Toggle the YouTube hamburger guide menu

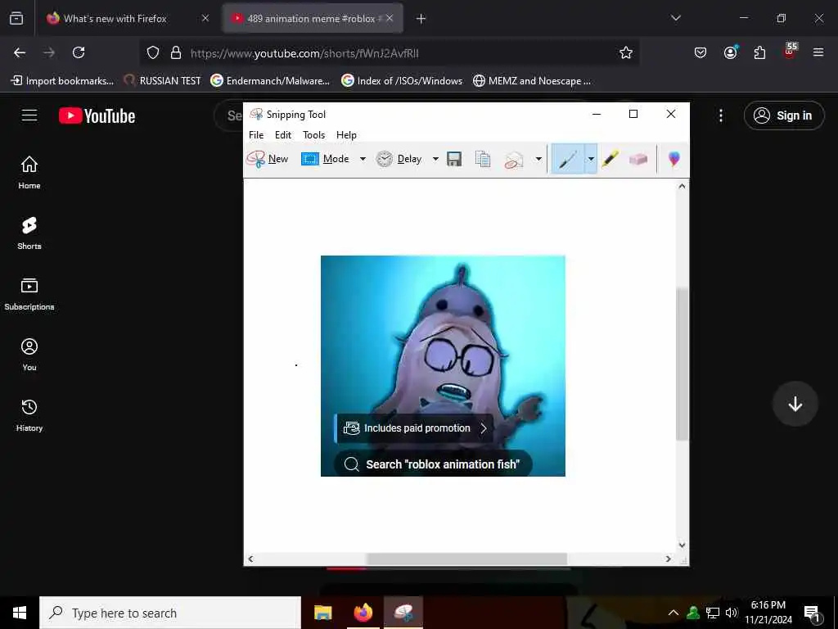point(29,115)
